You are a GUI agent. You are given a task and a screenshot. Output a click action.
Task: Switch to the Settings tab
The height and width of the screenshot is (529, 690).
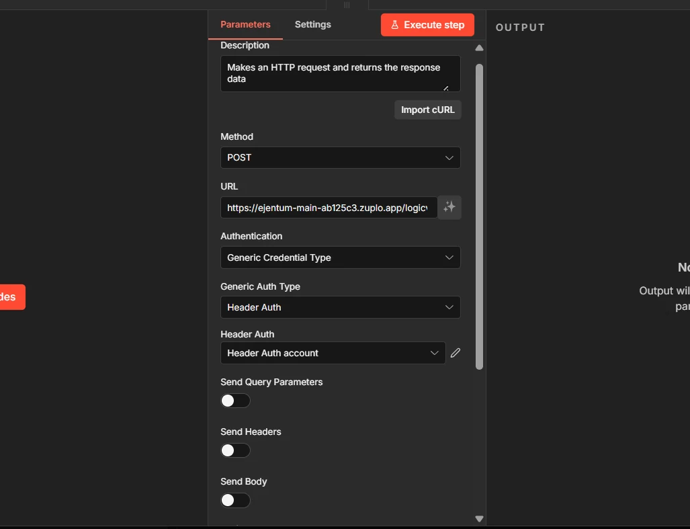pyautogui.click(x=312, y=24)
